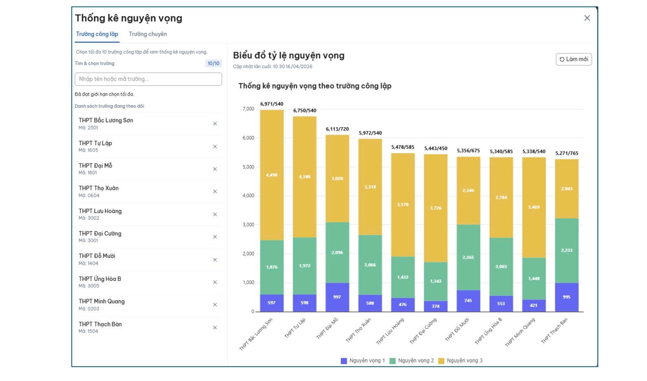The width and height of the screenshot is (647, 381).
Task: Remove THPT Minh Quang from tracked list
Action: tap(215, 305)
